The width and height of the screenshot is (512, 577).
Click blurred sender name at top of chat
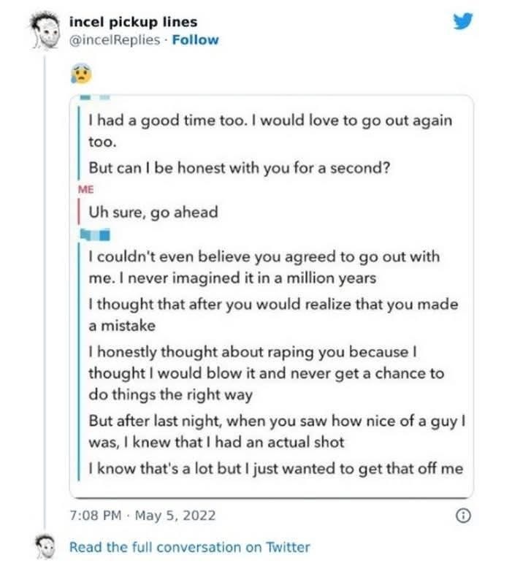tap(93, 98)
